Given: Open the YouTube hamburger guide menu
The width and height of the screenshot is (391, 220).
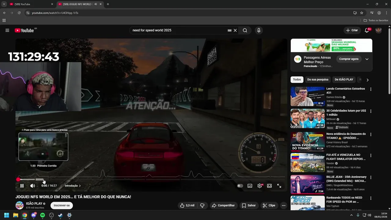Looking at the screenshot, I should point(7,30).
